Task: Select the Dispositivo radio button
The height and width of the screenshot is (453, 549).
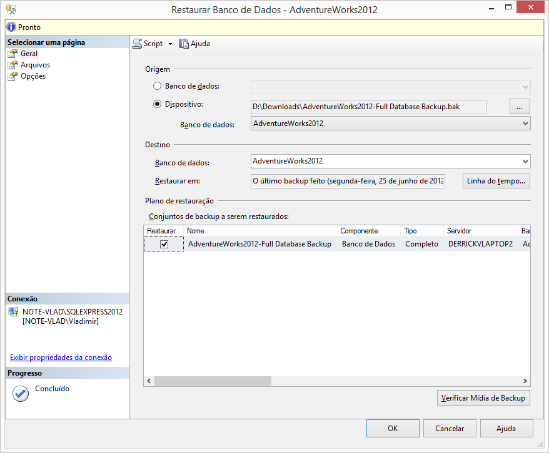Action: 157,104
